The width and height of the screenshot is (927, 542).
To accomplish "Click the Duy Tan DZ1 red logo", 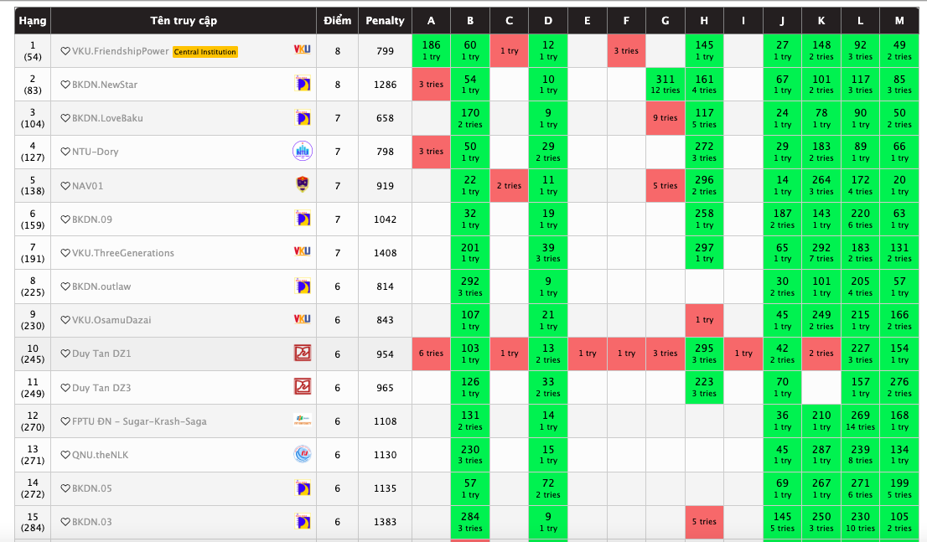I will tap(302, 354).
